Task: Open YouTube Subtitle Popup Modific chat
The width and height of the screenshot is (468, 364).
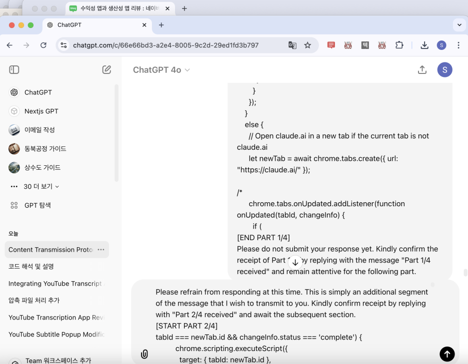Action: pyautogui.click(x=56, y=335)
